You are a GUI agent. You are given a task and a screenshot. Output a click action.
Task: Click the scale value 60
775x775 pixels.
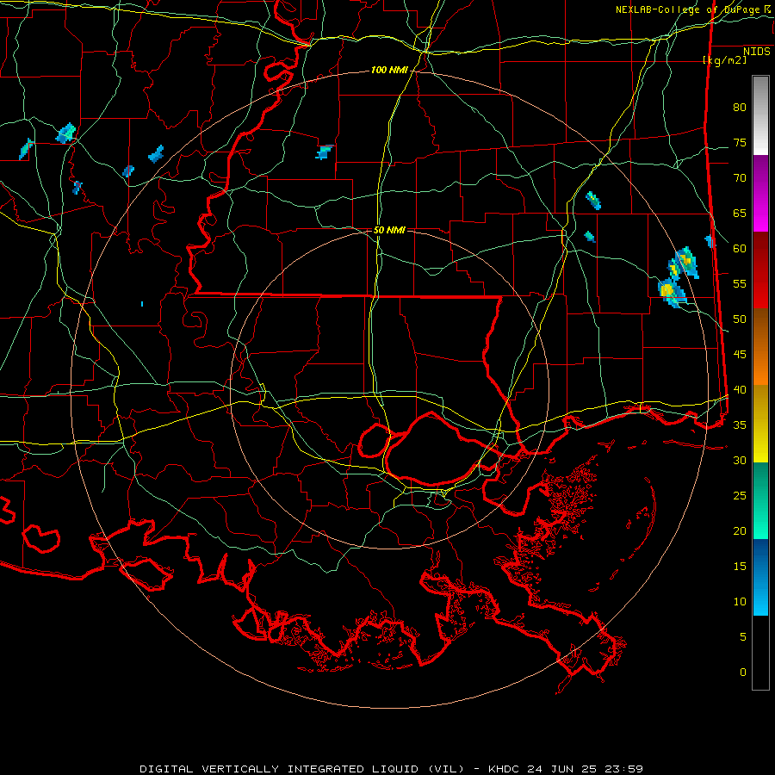740,249
